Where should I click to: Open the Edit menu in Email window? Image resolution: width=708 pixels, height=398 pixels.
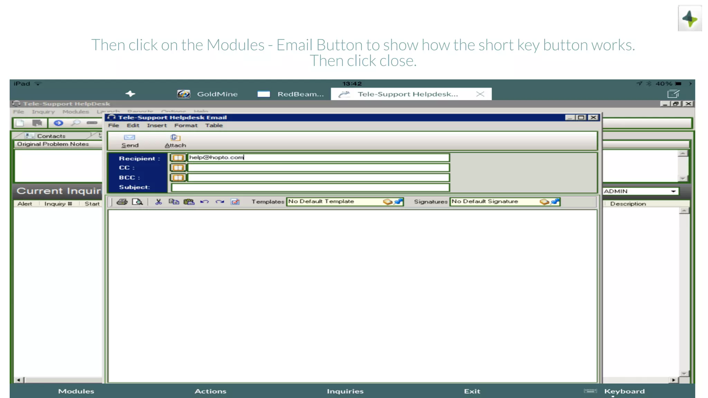click(133, 125)
